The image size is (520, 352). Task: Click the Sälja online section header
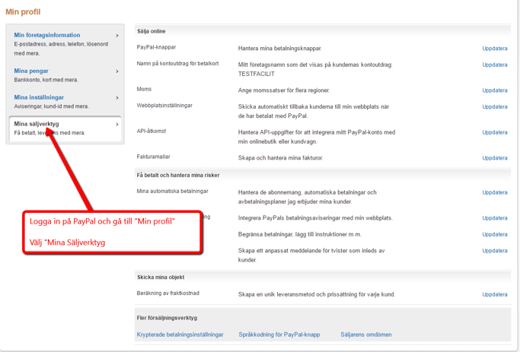pos(152,31)
